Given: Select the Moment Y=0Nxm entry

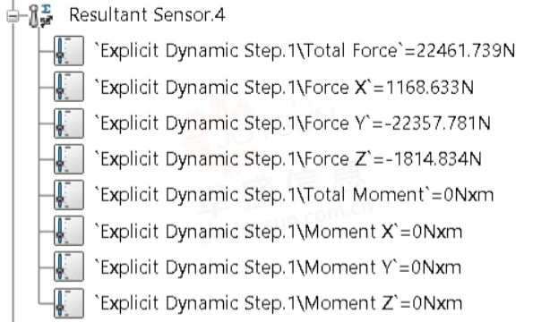Looking at the screenshot, I should [278, 267].
